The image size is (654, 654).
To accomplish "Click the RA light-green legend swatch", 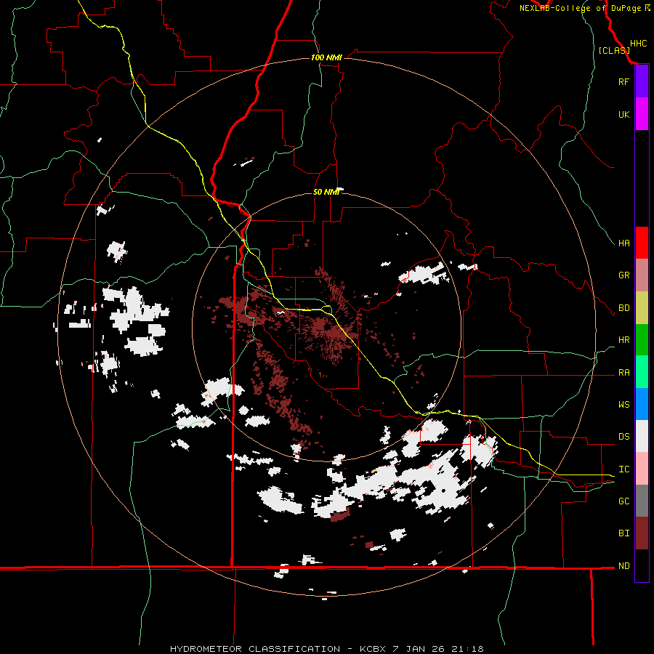I will point(642,372).
